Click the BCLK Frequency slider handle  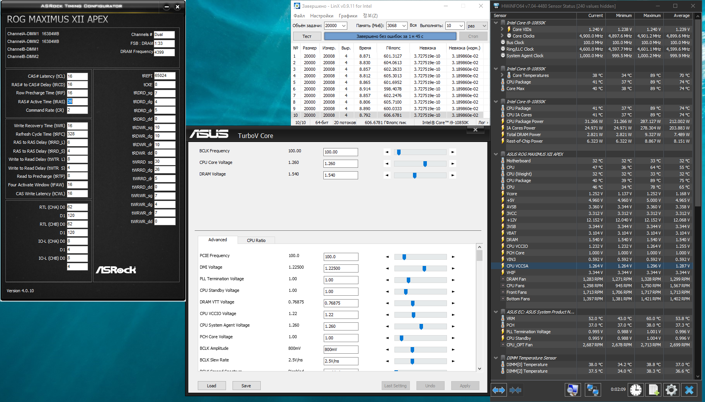pyautogui.click(x=399, y=152)
